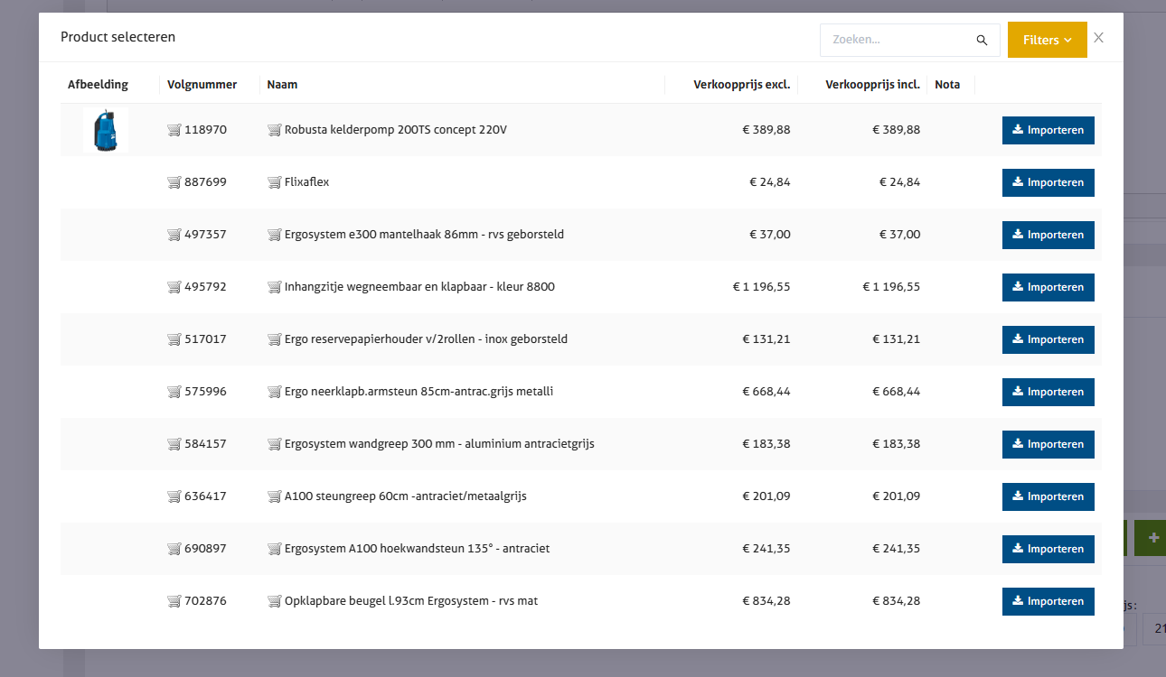Viewport: 1166px width, 677px height.
Task: Select the Ergosystem wandgreep 300 mm row
Action: 439,444
